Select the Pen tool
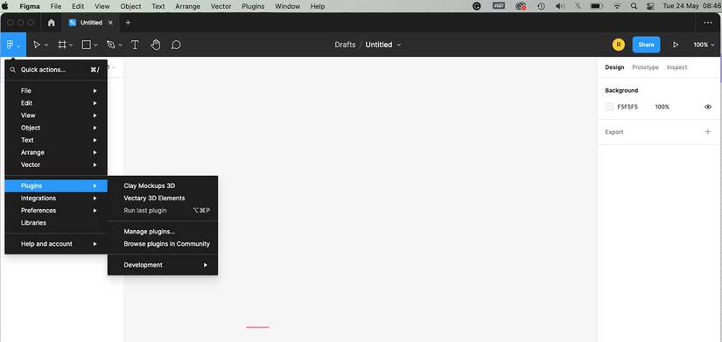The image size is (722, 342). point(110,45)
